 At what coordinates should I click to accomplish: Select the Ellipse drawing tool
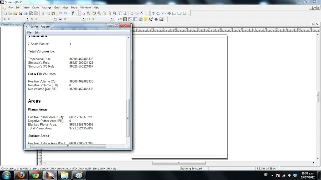[x=184, y=13]
